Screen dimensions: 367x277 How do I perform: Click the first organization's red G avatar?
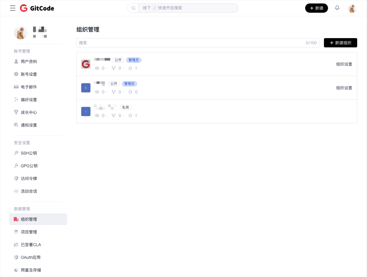pos(86,64)
